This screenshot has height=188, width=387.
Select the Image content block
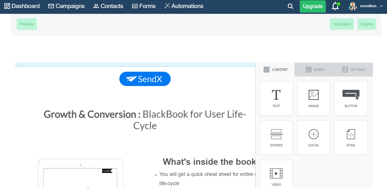click(x=314, y=98)
